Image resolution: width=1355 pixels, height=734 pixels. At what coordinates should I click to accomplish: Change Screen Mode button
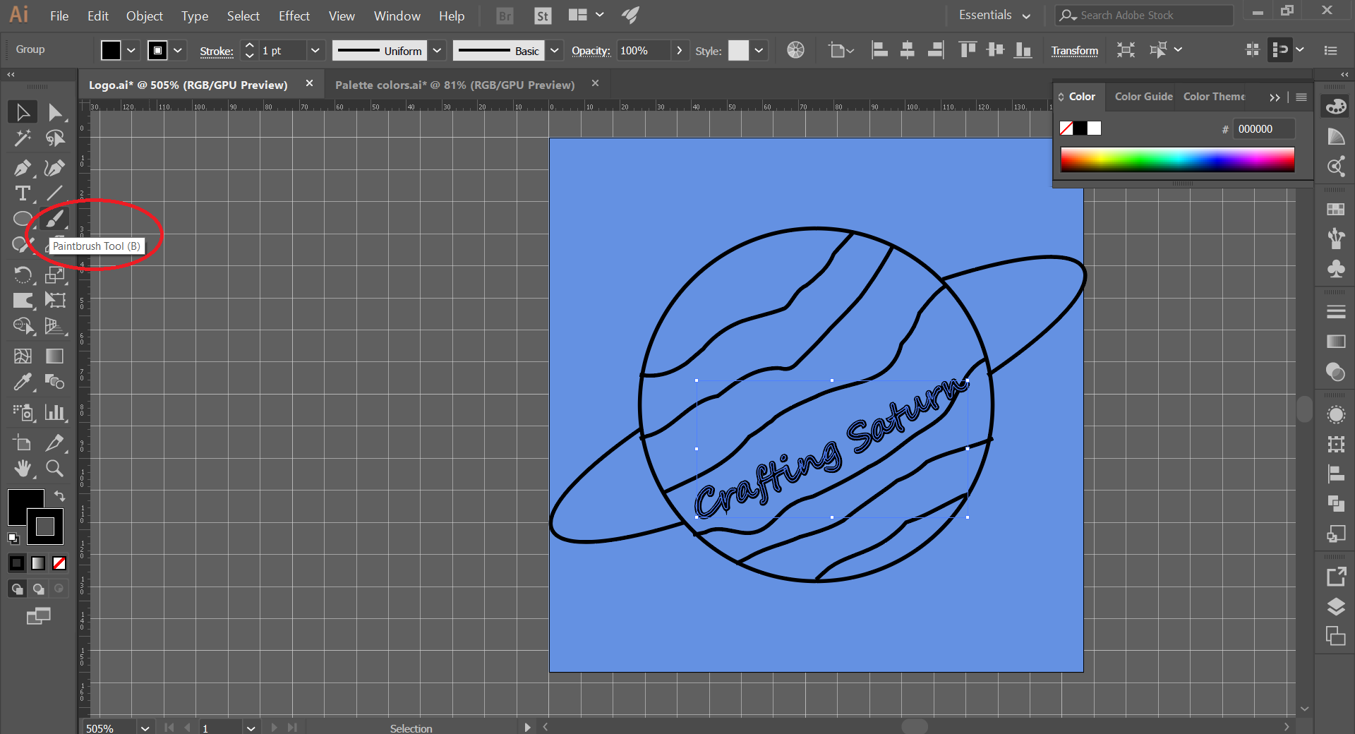[38, 616]
